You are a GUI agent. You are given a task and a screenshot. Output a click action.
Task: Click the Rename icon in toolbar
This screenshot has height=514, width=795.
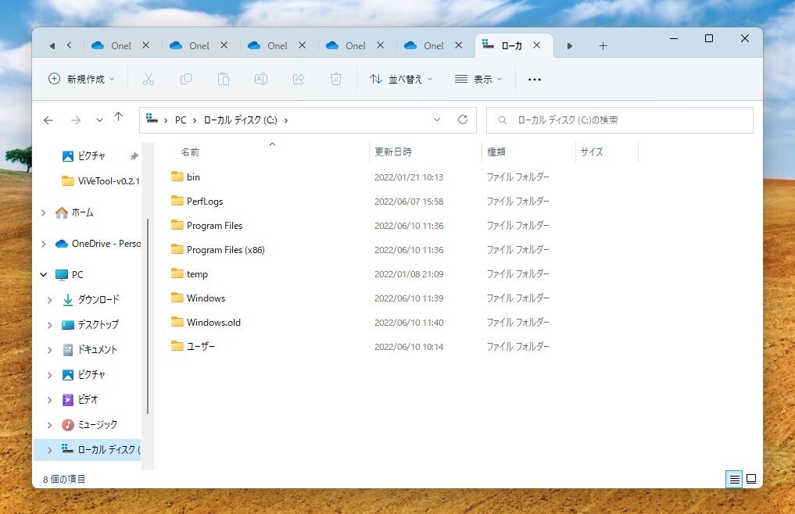click(x=261, y=79)
